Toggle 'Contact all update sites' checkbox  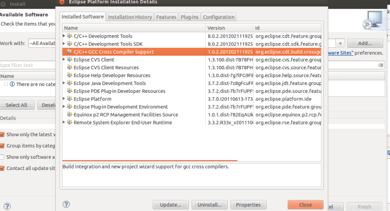click(x=2, y=168)
